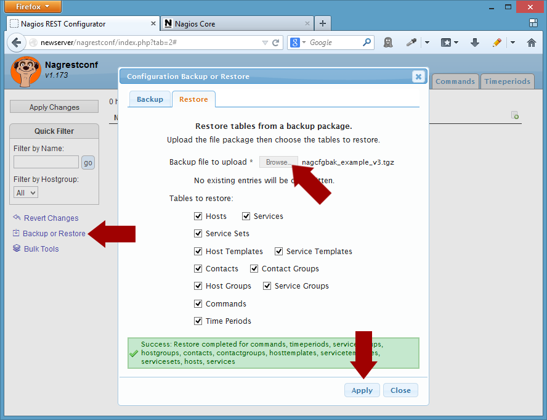
Task: Expand dropdown arrow next to pencil icon
Action: click(513, 43)
